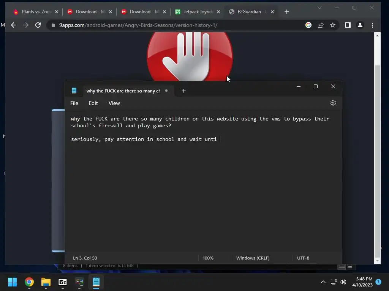The height and width of the screenshot is (291, 389).
Task: Go forward in Chrome history
Action: click(26, 25)
